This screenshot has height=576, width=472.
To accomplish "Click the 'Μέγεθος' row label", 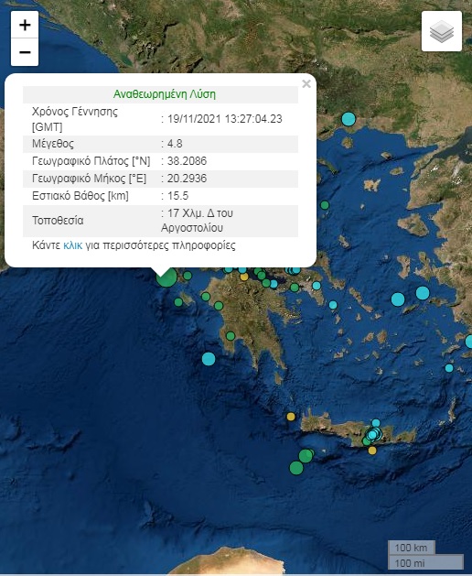I will click(x=53, y=143).
